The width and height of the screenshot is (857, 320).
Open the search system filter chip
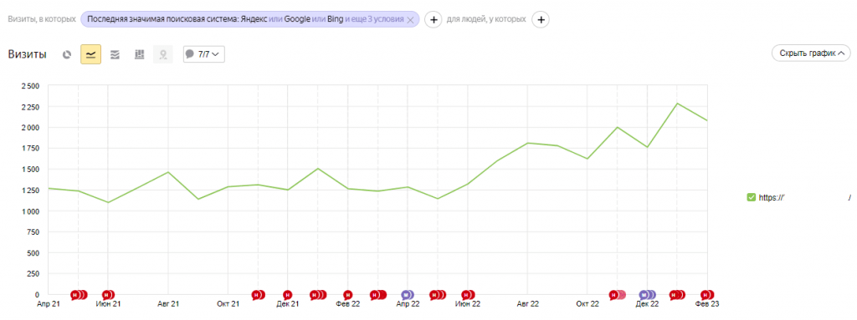(x=249, y=20)
